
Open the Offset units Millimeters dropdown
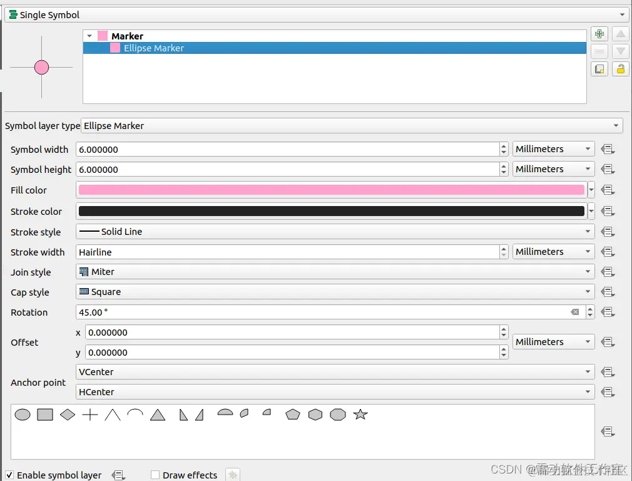[553, 342]
